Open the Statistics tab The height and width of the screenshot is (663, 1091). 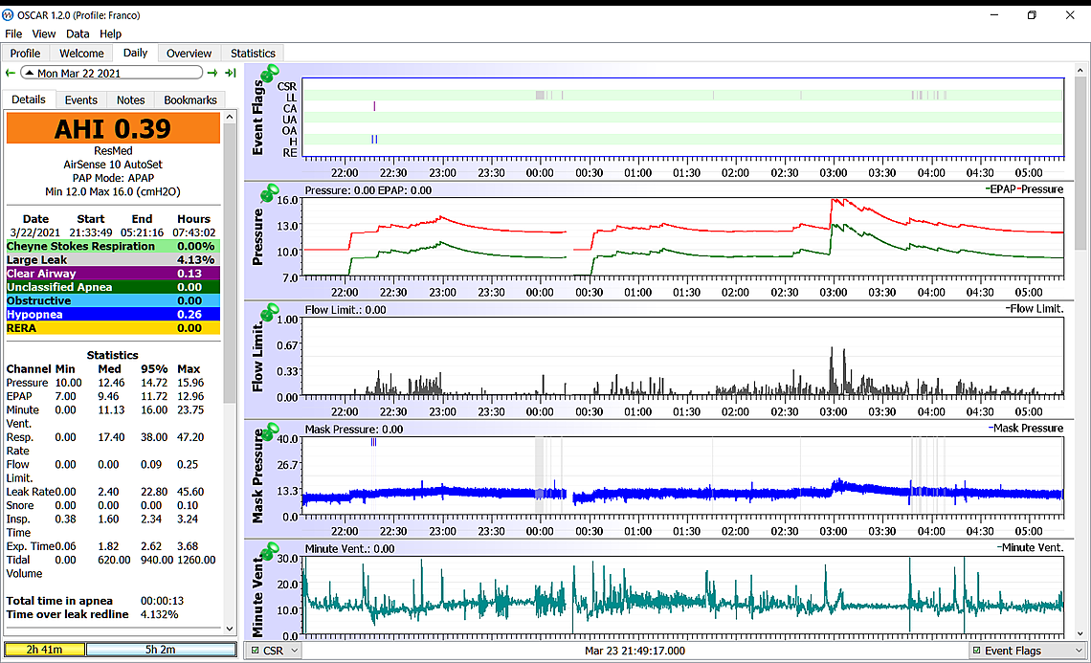click(x=253, y=54)
